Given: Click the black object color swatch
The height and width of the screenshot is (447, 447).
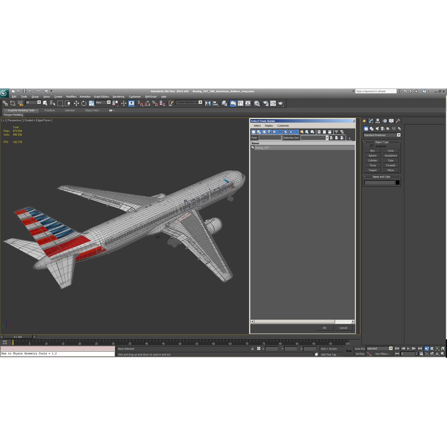Looking at the screenshot, I should coord(397,183).
